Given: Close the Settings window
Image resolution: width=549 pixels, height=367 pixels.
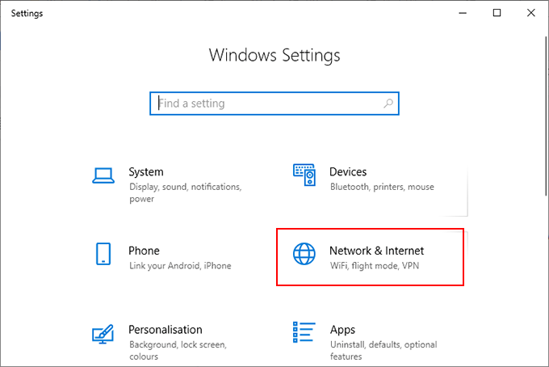Looking at the screenshot, I should pyautogui.click(x=532, y=13).
